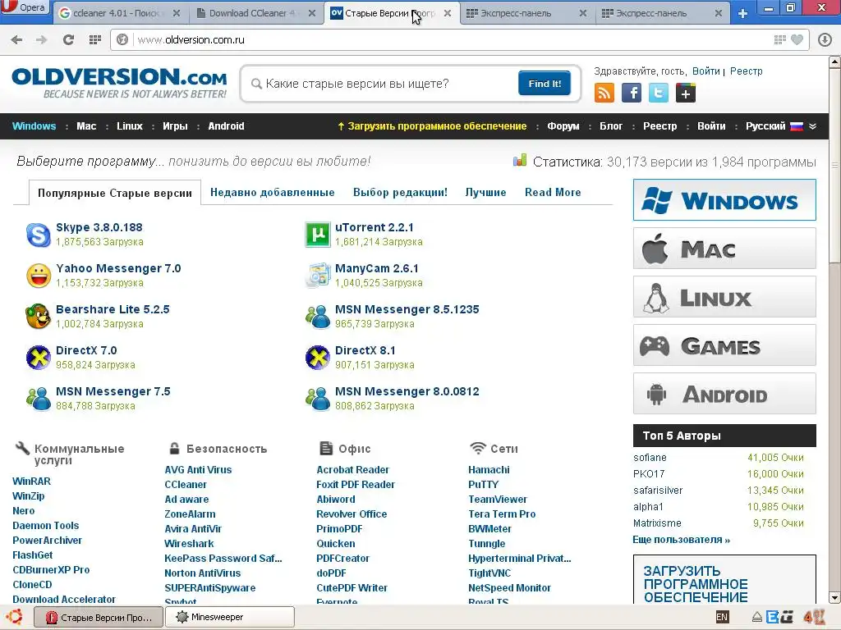
Task: Click the search field for old versions
Action: click(x=381, y=84)
